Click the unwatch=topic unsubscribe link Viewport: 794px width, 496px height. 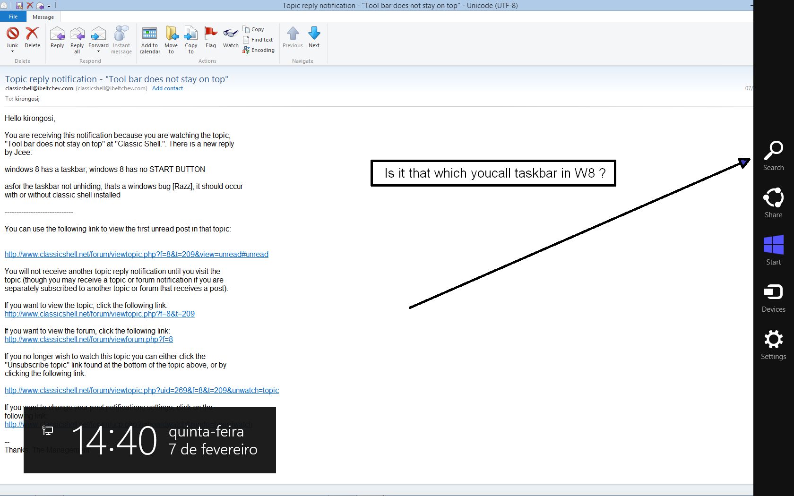[x=142, y=390]
